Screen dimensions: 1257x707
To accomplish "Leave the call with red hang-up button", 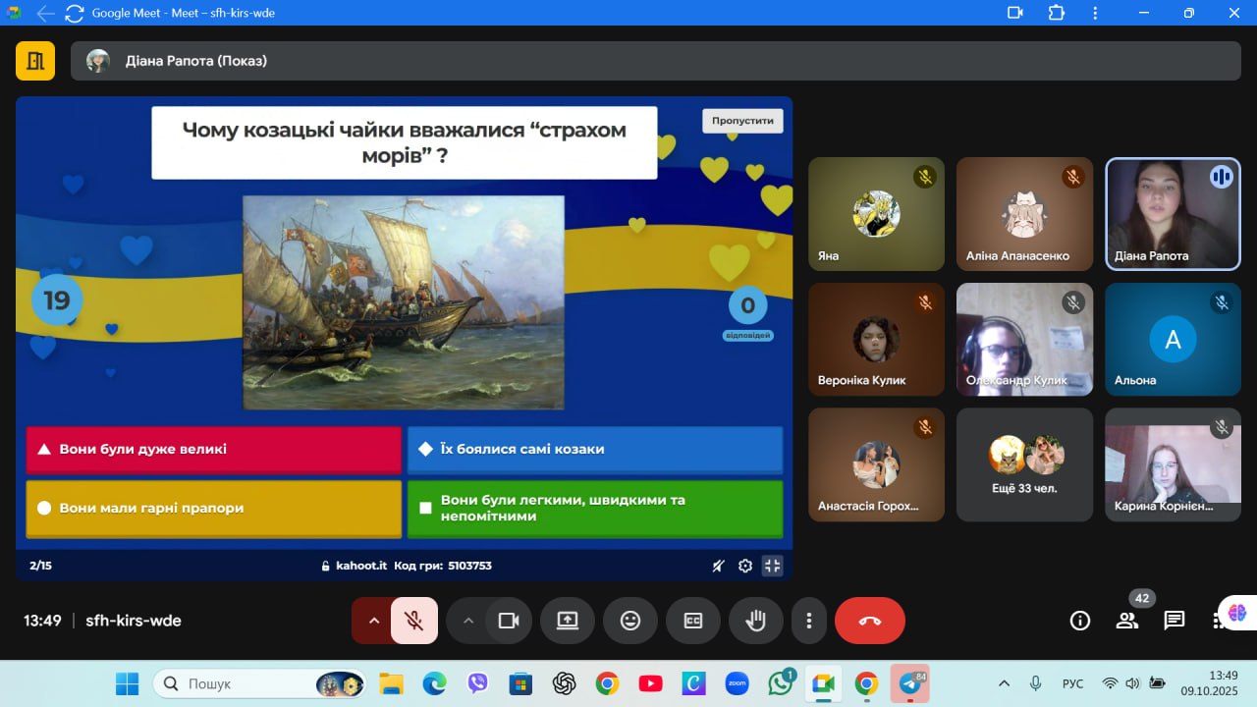I will coord(869,621).
